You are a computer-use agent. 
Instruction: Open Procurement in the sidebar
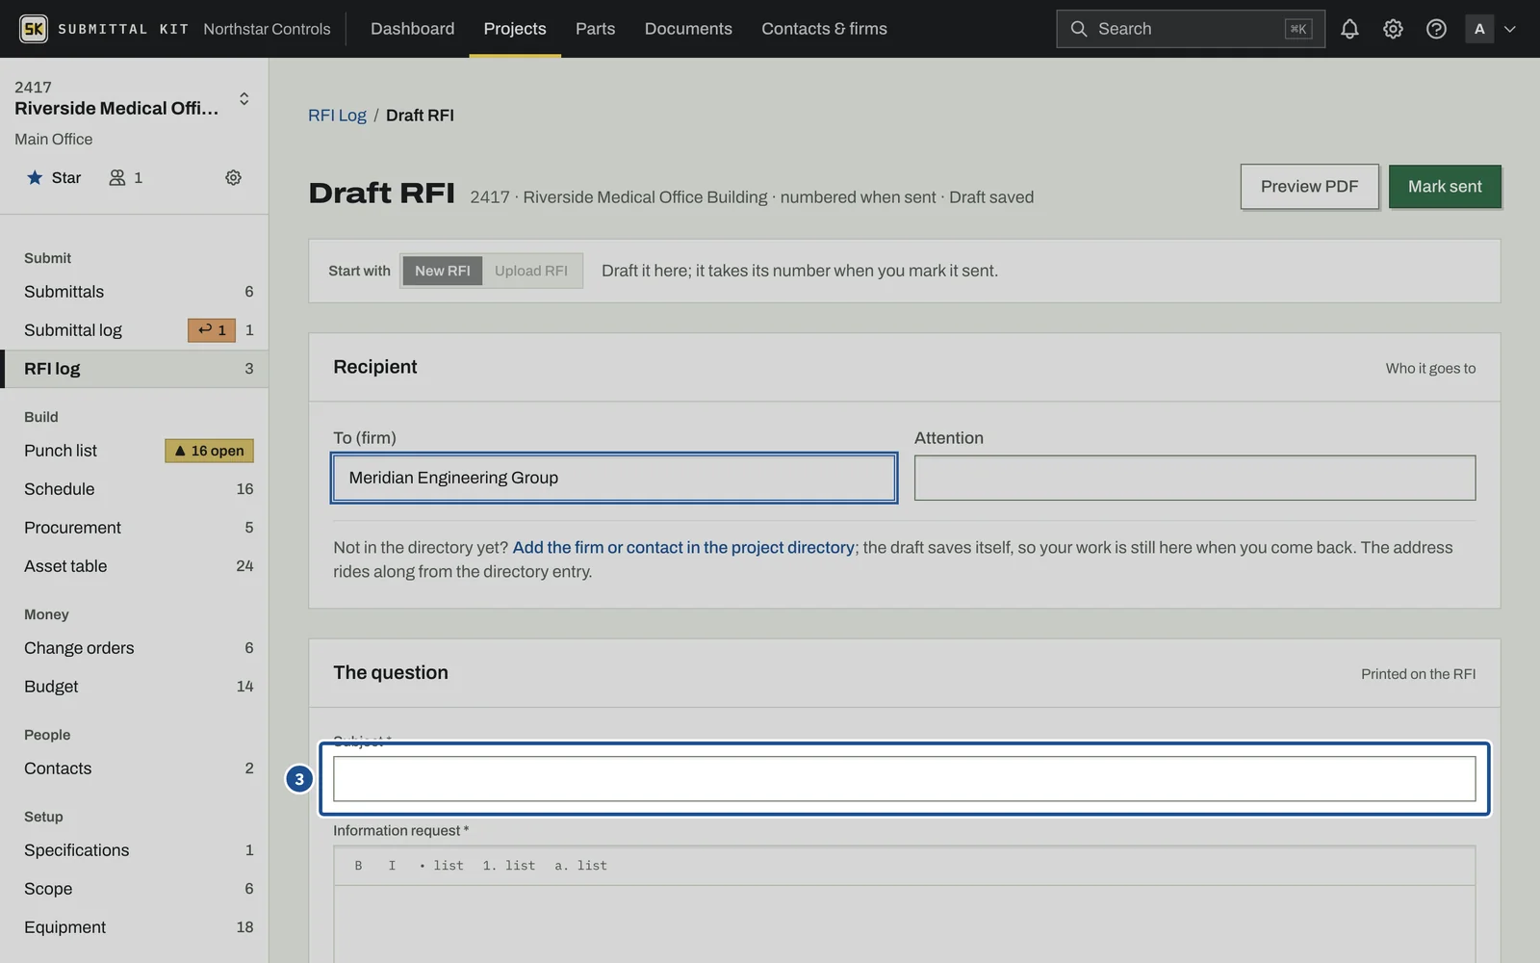135,528
